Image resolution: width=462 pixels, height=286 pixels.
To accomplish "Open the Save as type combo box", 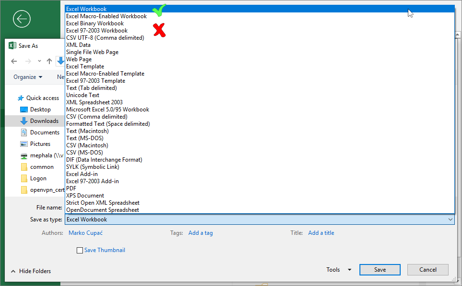I will (260, 219).
